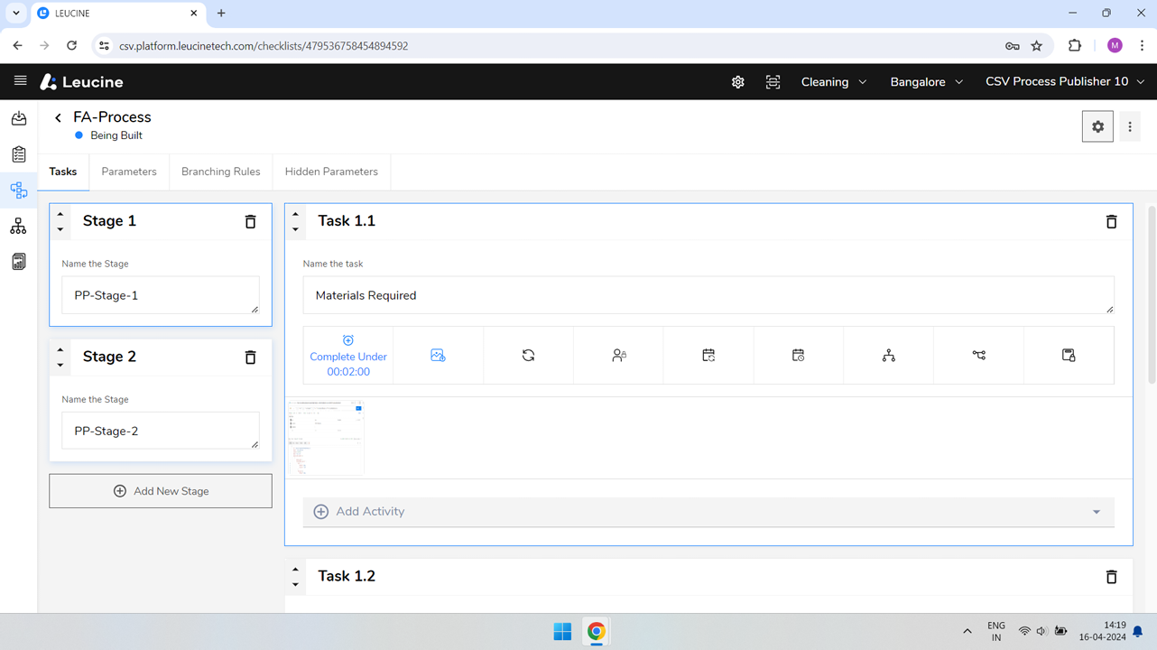The width and height of the screenshot is (1157, 650).
Task: Delete Stage 2 with trash icon
Action: (x=251, y=357)
